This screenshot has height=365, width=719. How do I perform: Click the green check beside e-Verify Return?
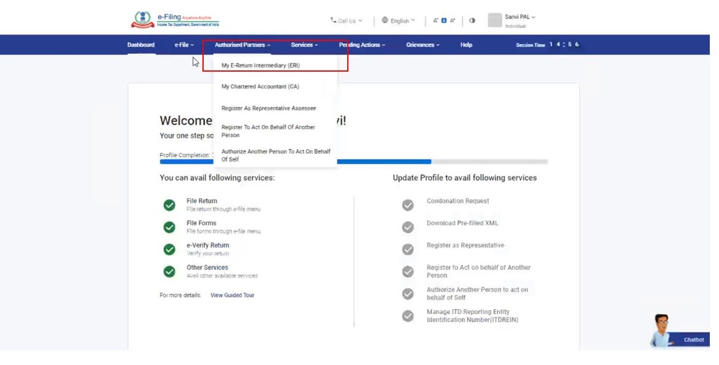(x=169, y=249)
